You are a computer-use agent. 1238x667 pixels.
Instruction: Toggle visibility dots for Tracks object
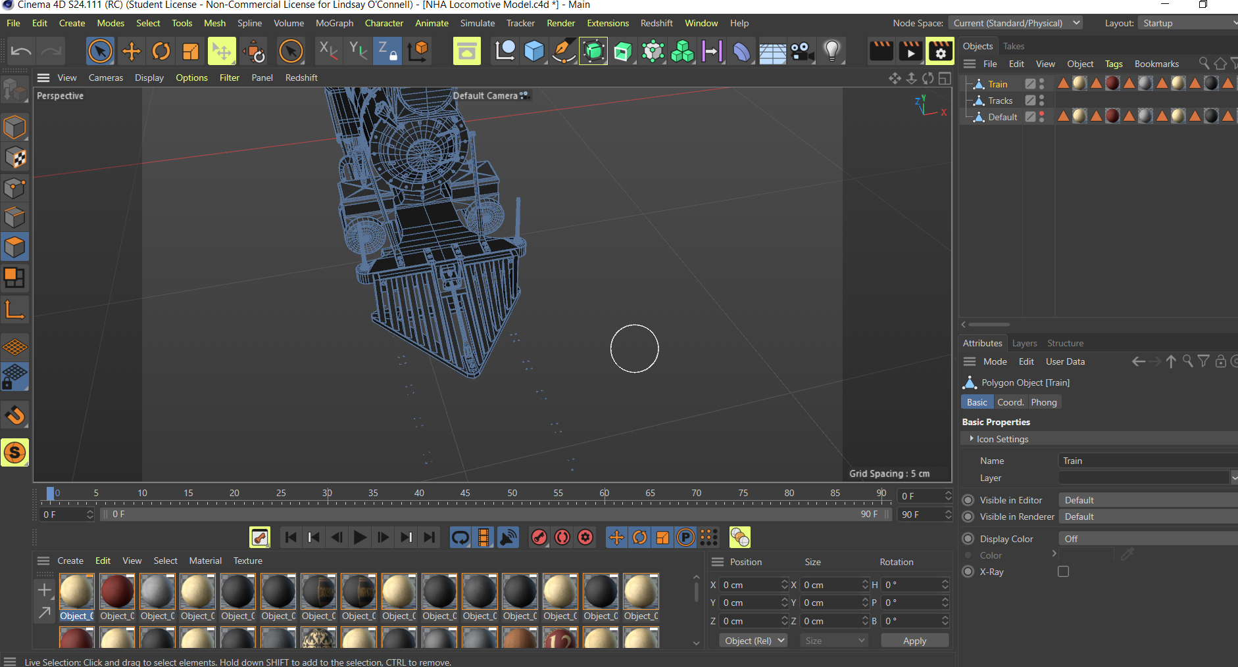(x=1042, y=101)
